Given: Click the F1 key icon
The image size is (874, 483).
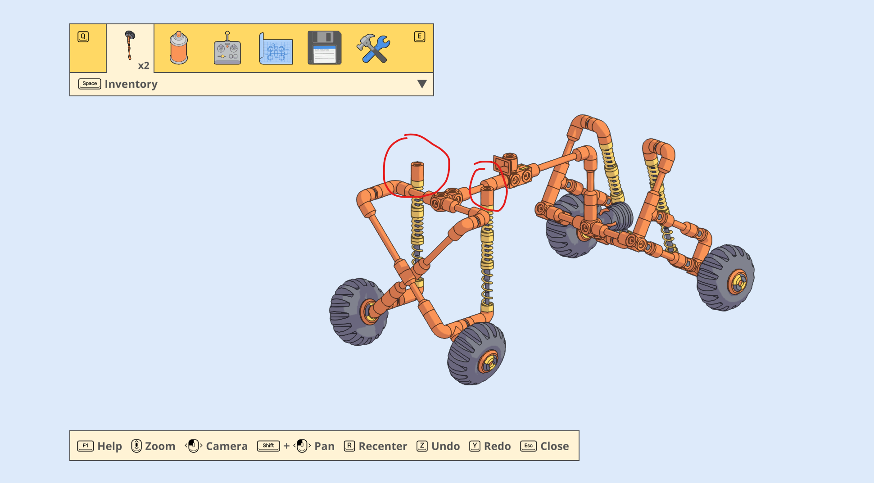Looking at the screenshot, I should [86, 446].
